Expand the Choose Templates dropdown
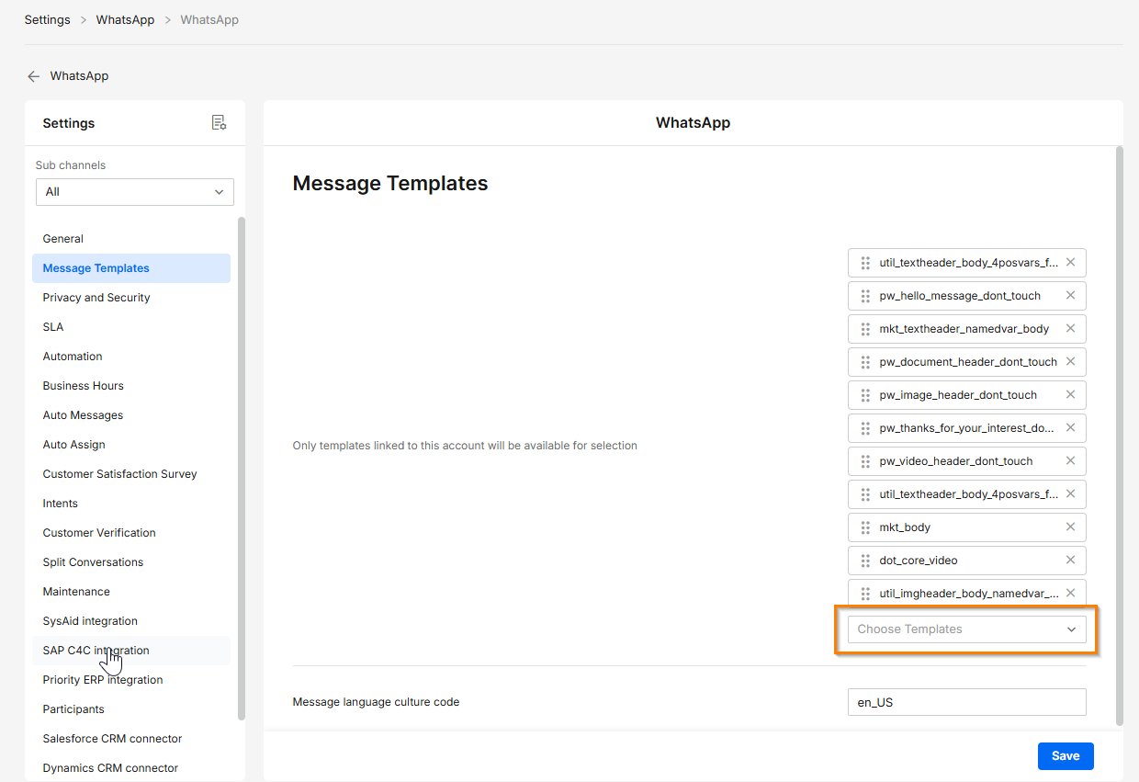 click(x=967, y=629)
